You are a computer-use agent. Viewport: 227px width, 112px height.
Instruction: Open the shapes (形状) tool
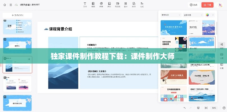pyautogui.click(x=134, y=5)
